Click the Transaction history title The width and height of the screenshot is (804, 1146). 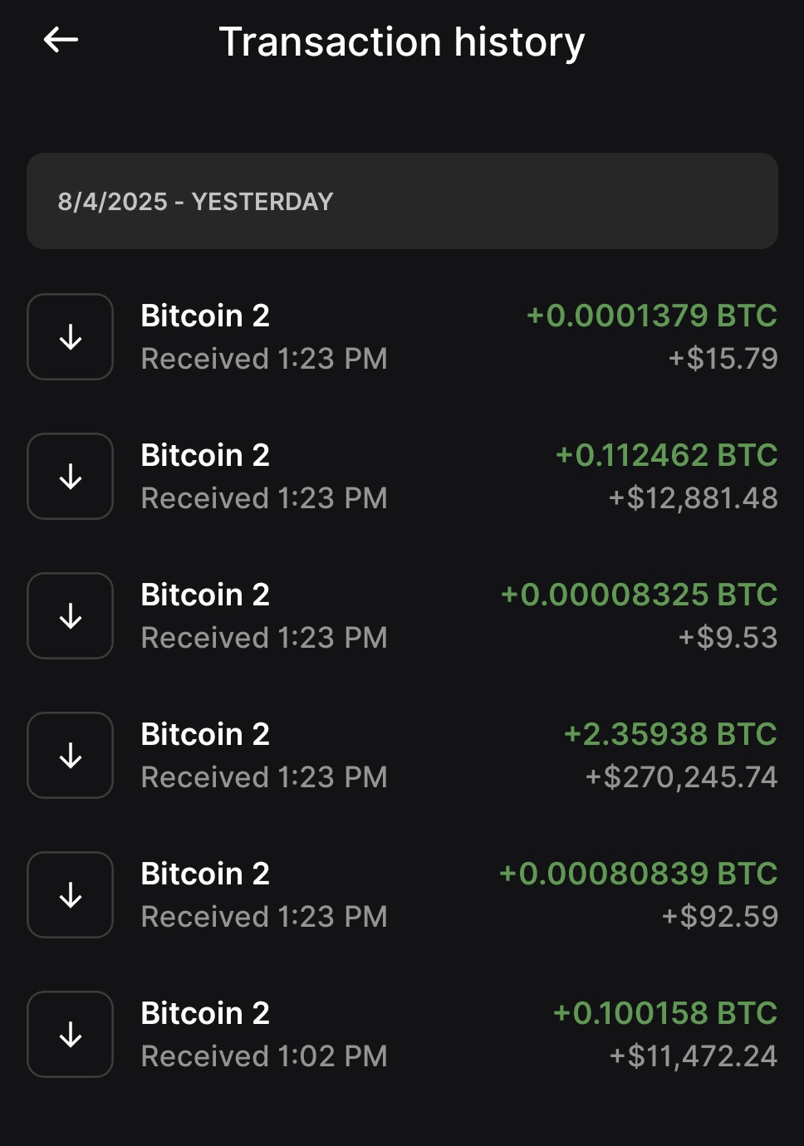pyautogui.click(x=402, y=42)
